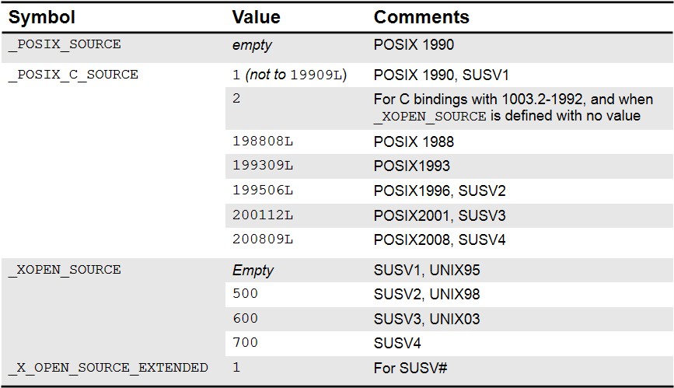Select the _XOPEN_SOURCE symbol cell
674x388 pixels.
(65, 270)
